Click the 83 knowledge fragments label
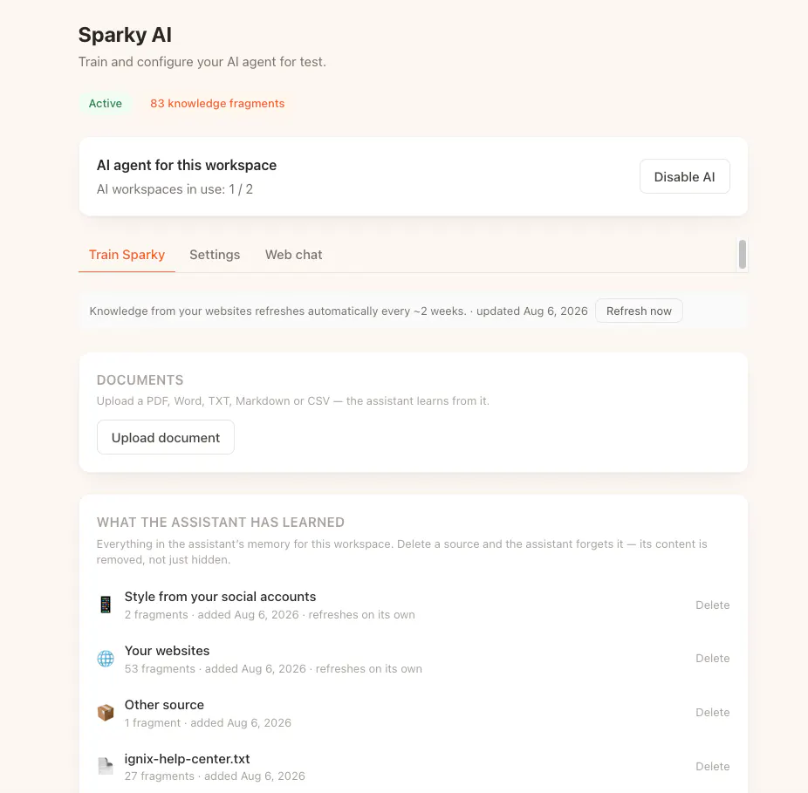 point(217,104)
